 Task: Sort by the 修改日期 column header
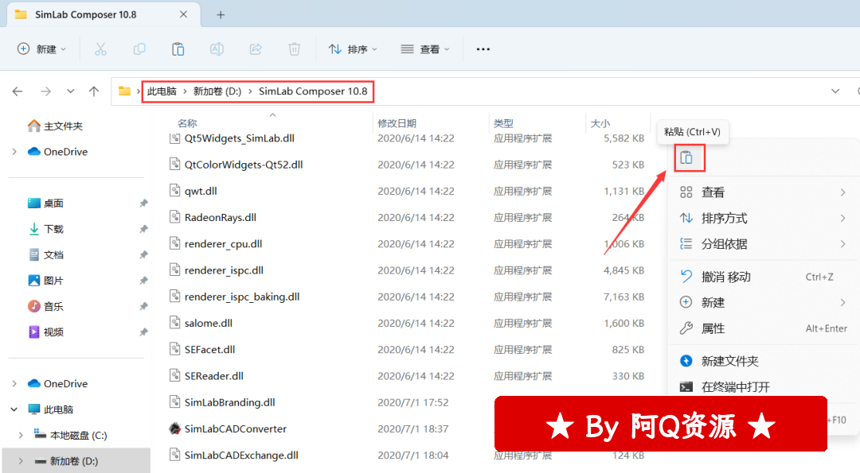[397, 123]
